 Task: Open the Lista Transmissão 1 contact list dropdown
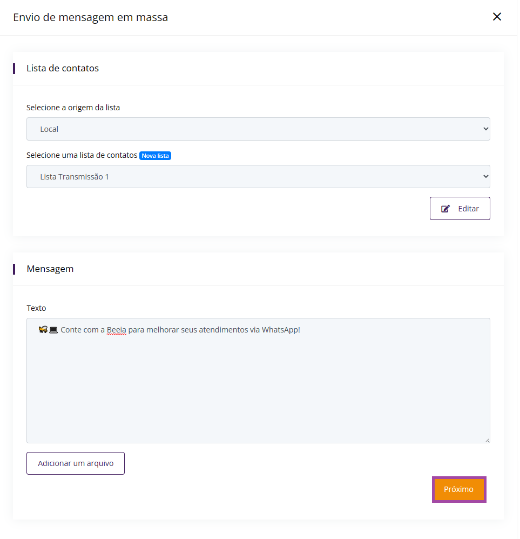(x=258, y=176)
